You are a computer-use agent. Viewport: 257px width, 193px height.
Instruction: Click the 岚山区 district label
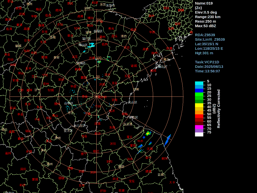click(x=133, y=103)
